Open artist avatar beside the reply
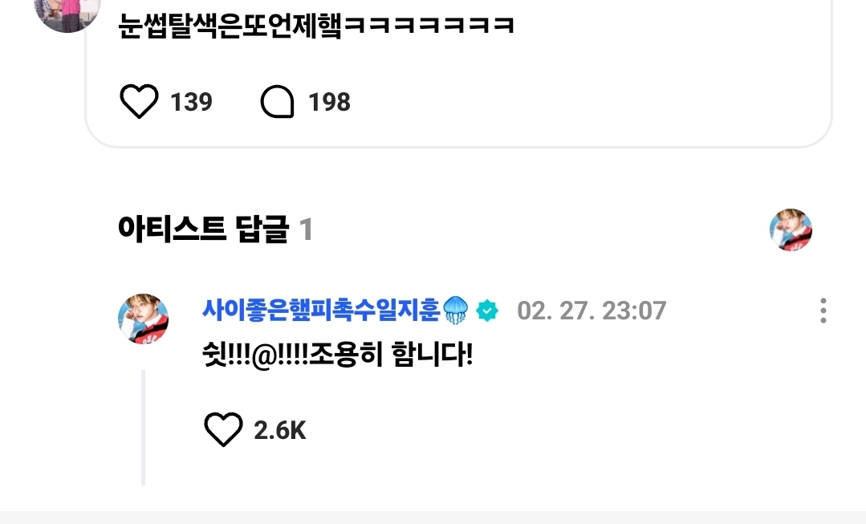 coord(143,319)
